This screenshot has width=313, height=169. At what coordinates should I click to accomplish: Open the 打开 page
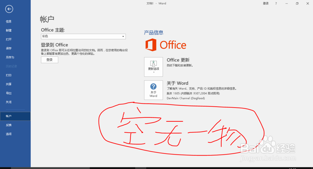[8, 40]
